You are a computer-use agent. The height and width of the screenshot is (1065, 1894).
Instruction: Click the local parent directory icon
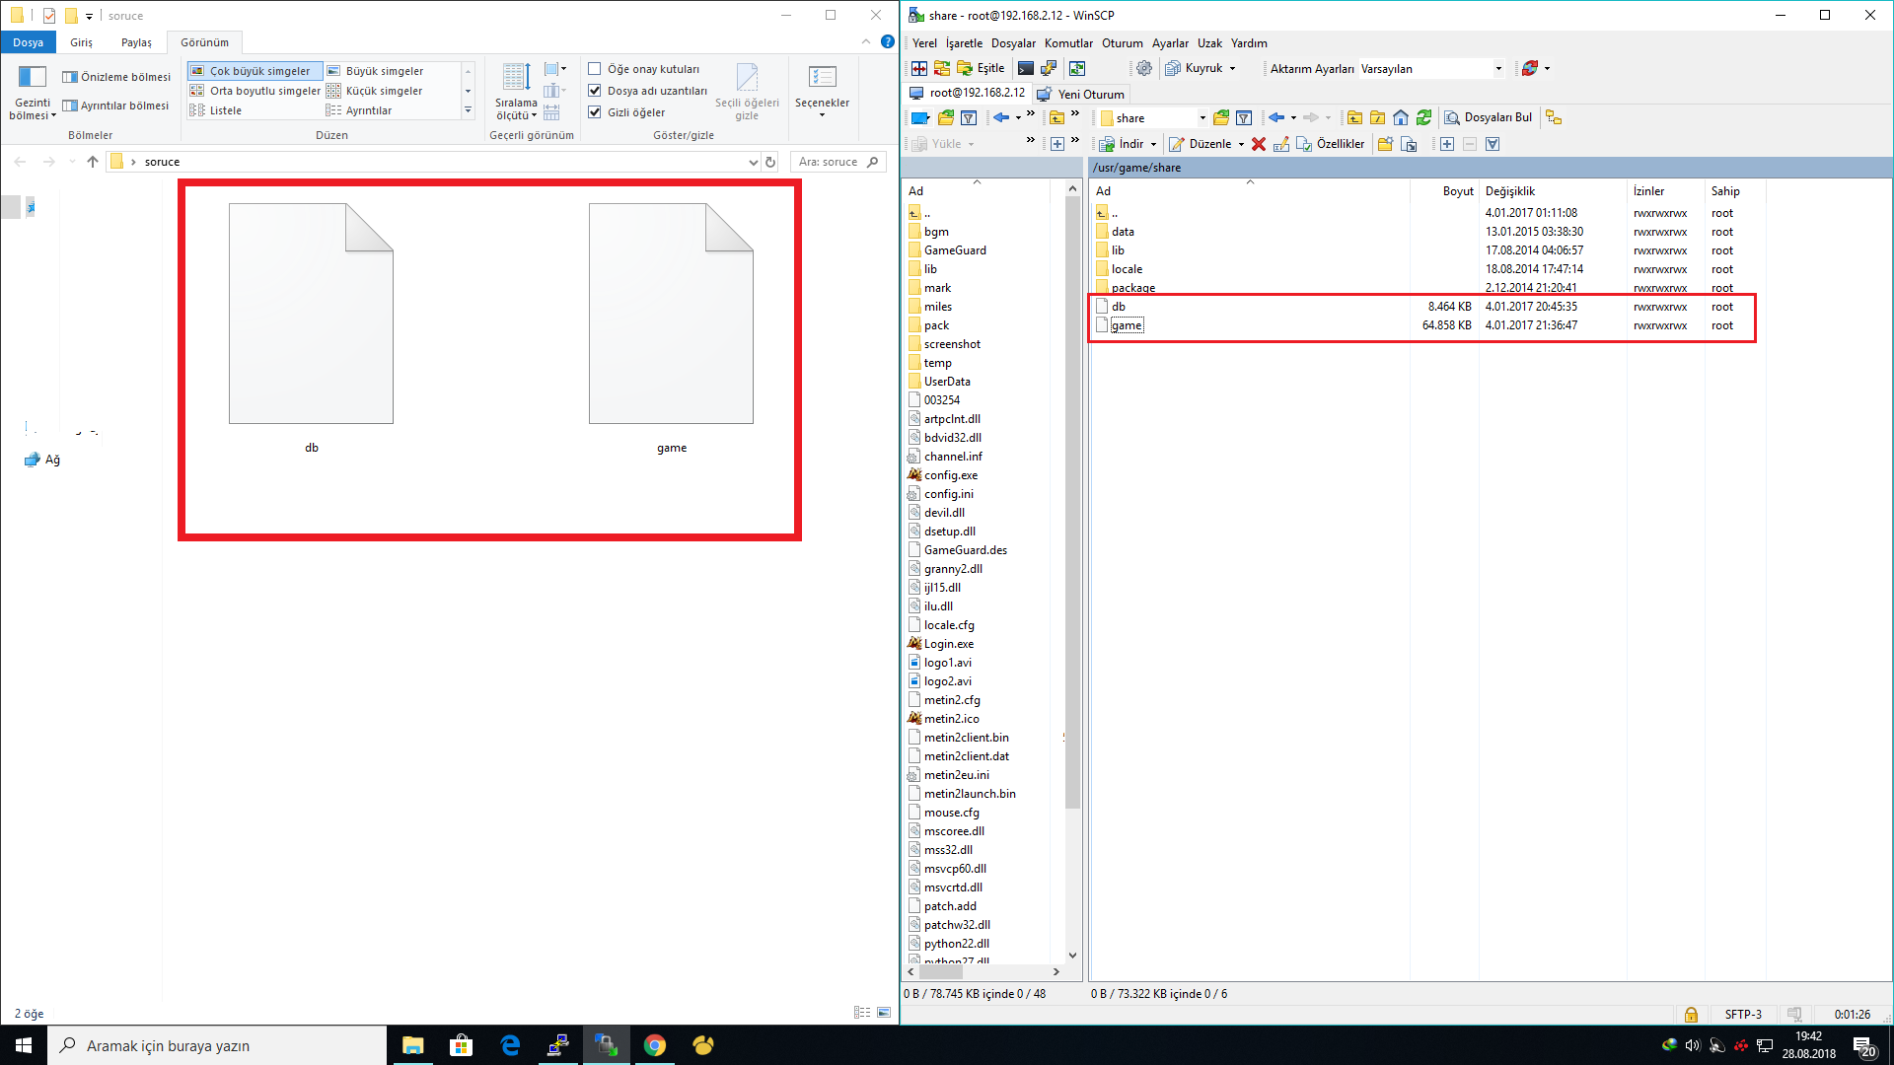tap(1056, 117)
